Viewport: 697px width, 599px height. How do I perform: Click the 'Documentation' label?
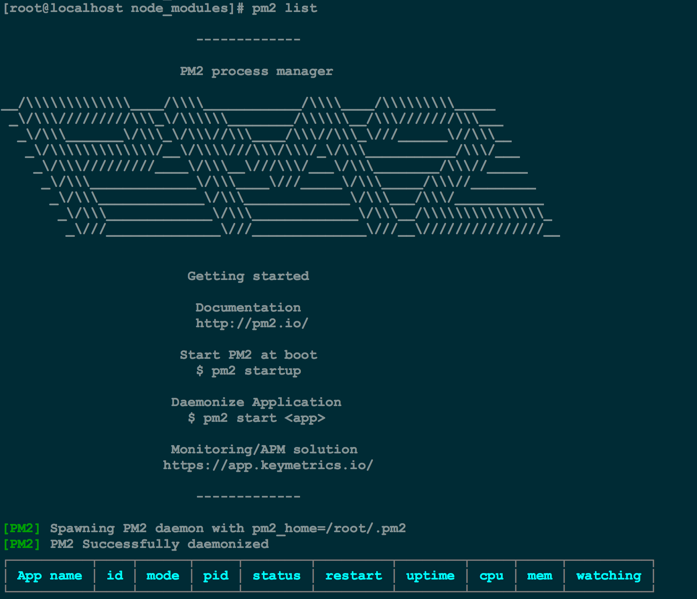(x=248, y=308)
